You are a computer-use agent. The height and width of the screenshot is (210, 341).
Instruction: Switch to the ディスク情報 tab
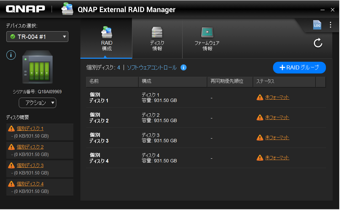[157, 39]
